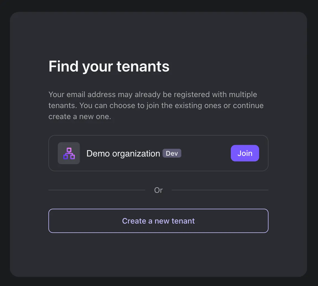The image size is (318, 286).
Task: Select the Demo organization name label
Action: [123, 153]
